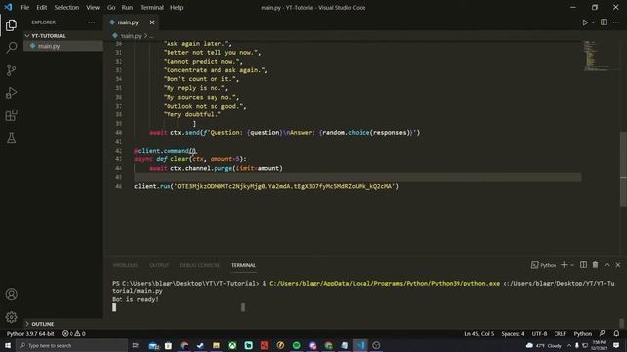Change file encoding via UTF-8
The height and width of the screenshot is (352, 627).
click(x=539, y=333)
